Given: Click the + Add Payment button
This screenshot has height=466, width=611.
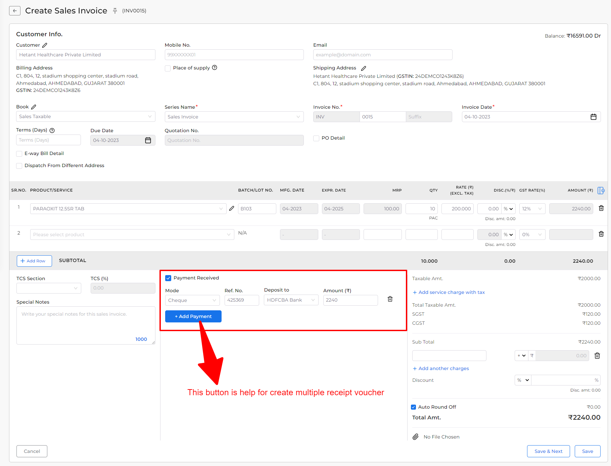Looking at the screenshot, I should 193,316.
